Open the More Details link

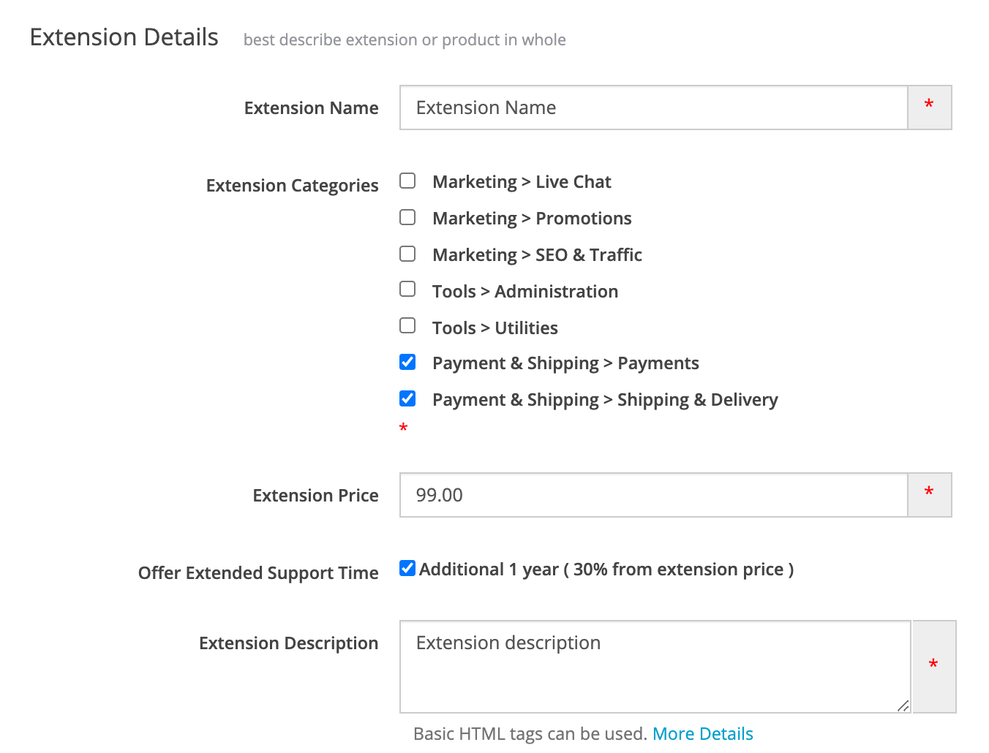[702, 733]
